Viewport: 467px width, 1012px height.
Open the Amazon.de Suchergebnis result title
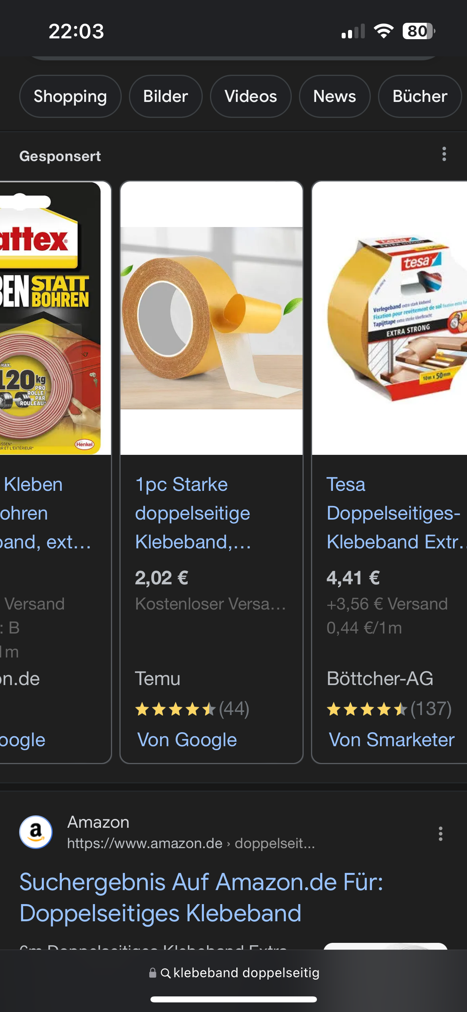[201, 898]
